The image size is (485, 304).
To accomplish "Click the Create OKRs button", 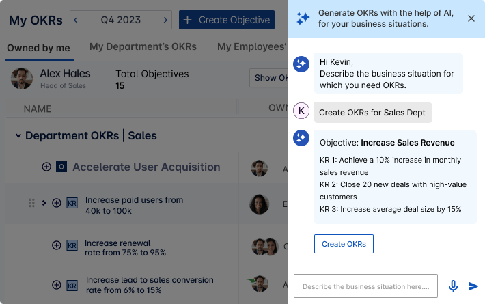I will (344, 244).
